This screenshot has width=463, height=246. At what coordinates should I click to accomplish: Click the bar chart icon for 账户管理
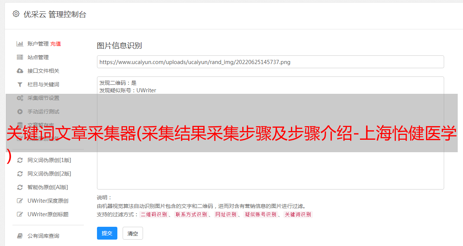point(20,44)
